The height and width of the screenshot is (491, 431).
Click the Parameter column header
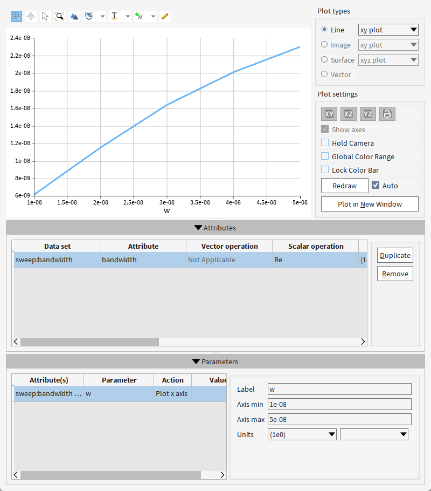click(x=119, y=380)
